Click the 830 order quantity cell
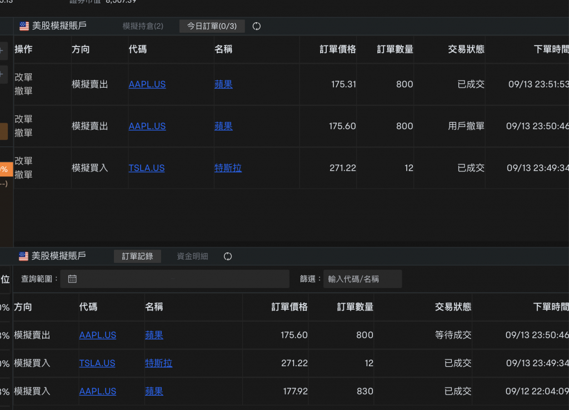 click(x=365, y=391)
